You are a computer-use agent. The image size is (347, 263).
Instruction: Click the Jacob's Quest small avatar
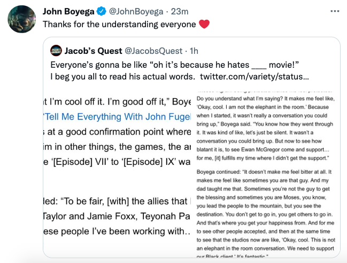56,51
